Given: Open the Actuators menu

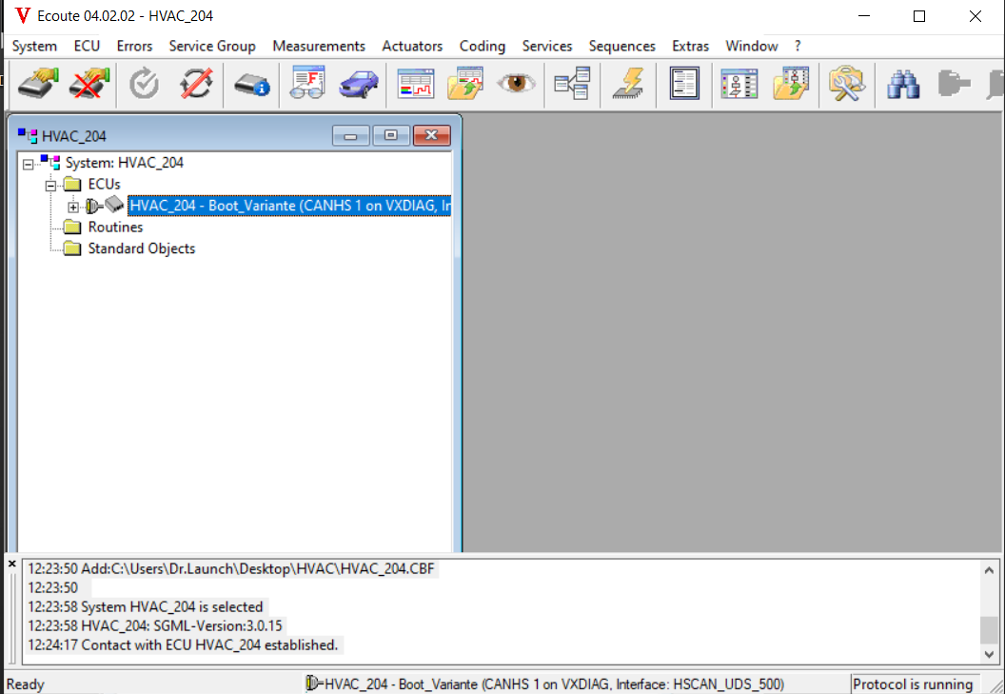Looking at the screenshot, I should click(x=412, y=47).
